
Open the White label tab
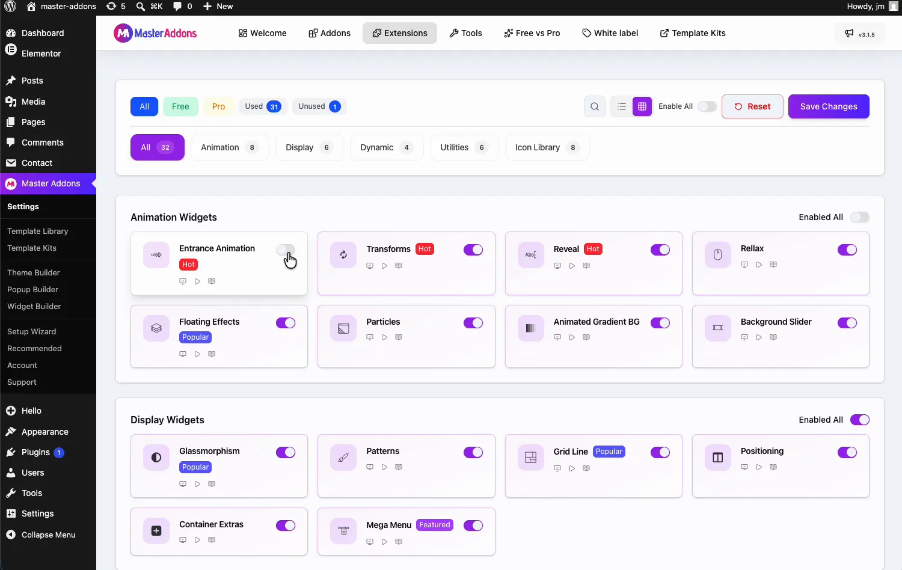tap(610, 33)
